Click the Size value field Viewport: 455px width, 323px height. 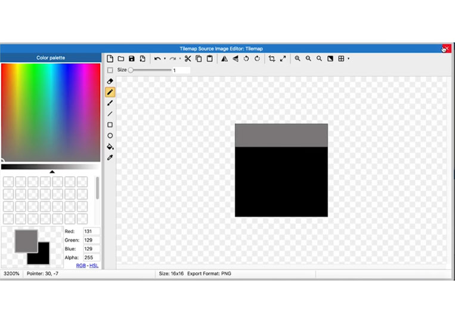tap(181, 70)
